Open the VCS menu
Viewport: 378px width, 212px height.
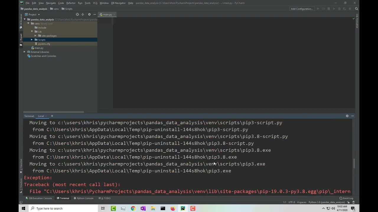(x=95, y=3)
